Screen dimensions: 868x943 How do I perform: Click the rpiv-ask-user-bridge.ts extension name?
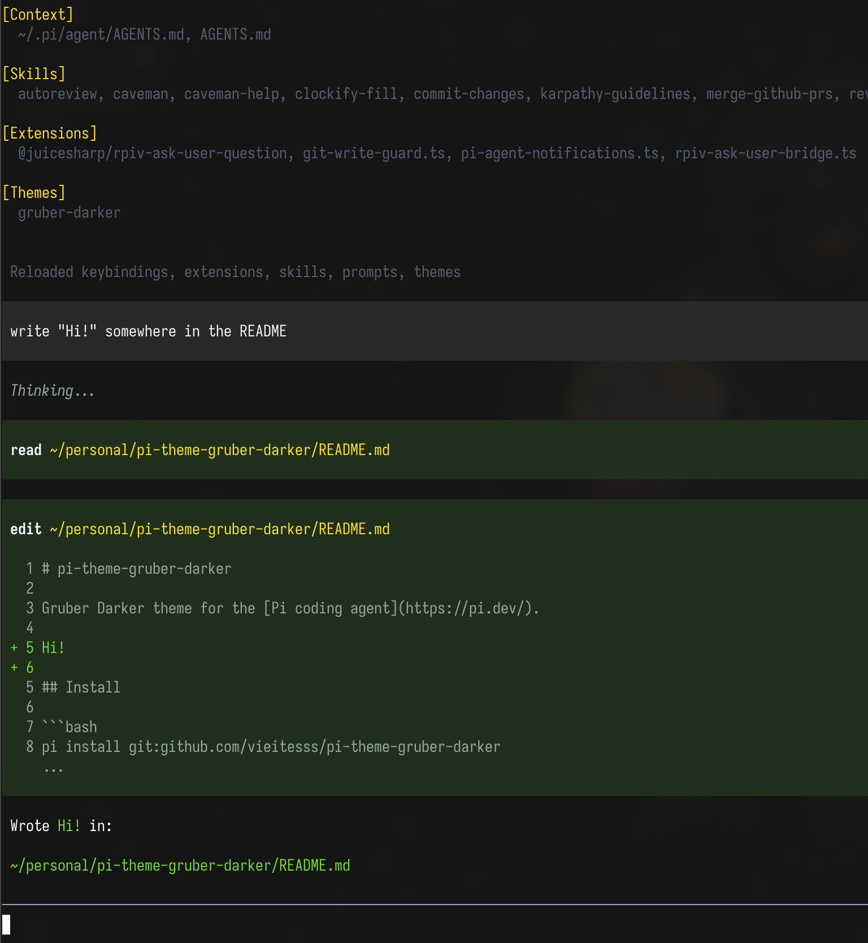tap(766, 153)
